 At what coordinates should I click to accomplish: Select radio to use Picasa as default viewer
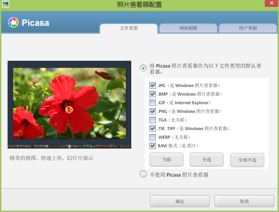pyautogui.click(x=143, y=68)
